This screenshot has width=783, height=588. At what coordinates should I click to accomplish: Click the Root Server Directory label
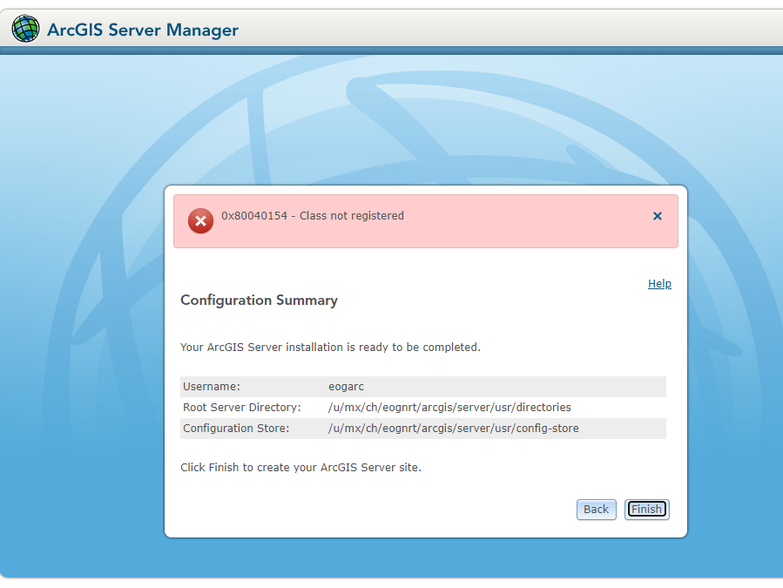coord(241,408)
